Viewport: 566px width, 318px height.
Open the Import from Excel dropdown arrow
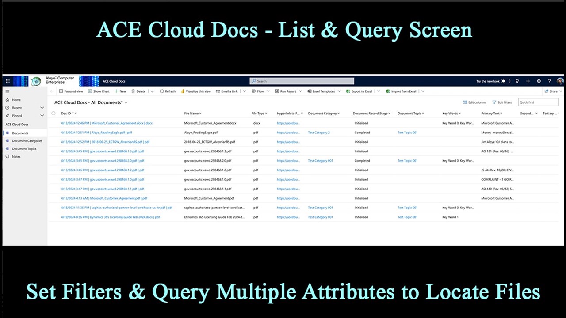[x=423, y=91]
